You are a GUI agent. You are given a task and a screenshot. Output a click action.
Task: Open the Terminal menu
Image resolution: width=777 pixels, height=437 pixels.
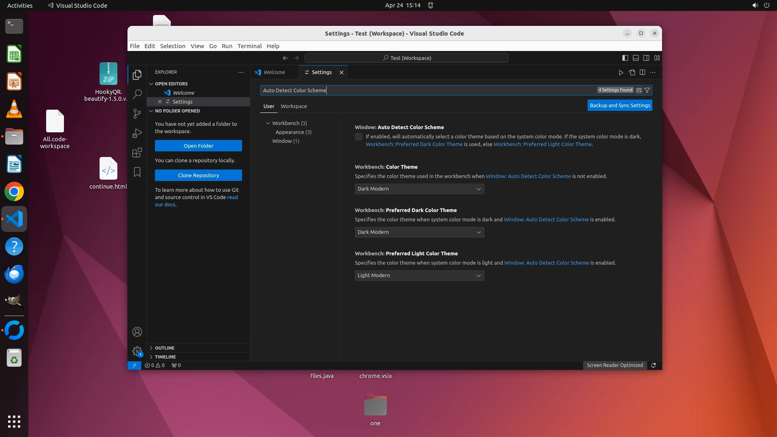pyautogui.click(x=249, y=46)
